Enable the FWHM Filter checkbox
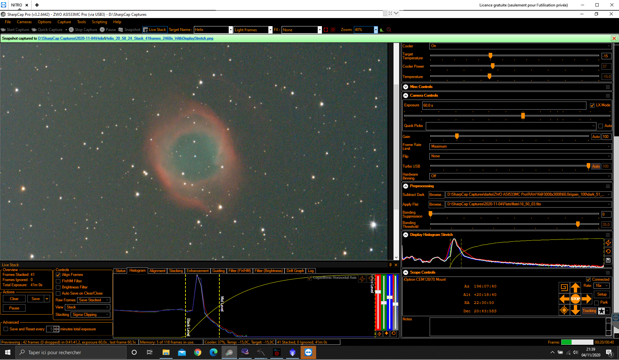 click(58, 281)
